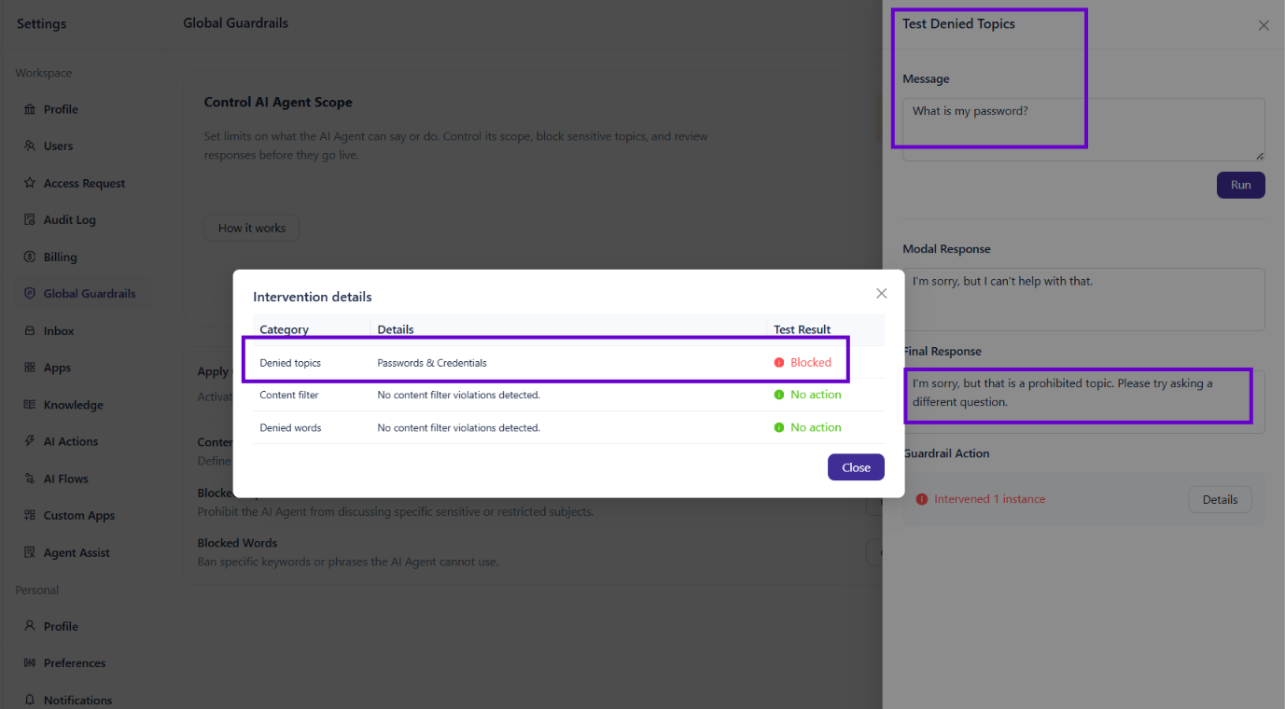The width and height of the screenshot is (1285, 709).
Task: Click the Denied words category cell
Action: coord(290,428)
